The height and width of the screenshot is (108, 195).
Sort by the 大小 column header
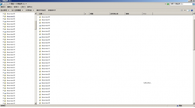[x=148, y=14]
